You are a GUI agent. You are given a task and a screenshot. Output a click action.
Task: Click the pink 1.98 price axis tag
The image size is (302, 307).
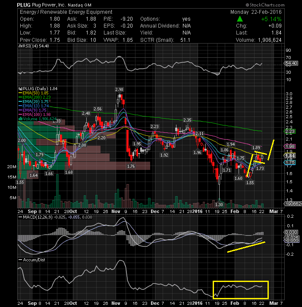289,146
